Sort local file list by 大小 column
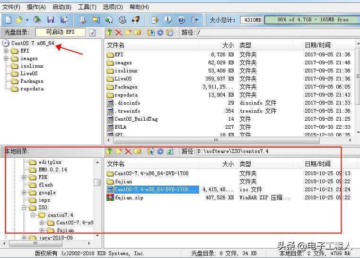Viewport: 360px width, 258px height. pyautogui.click(x=218, y=164)
